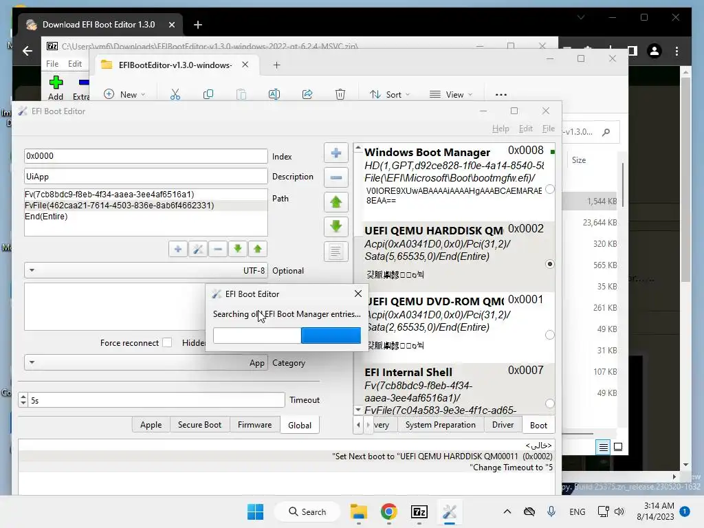Click the Timeout spinner arrows

point(23,399)
